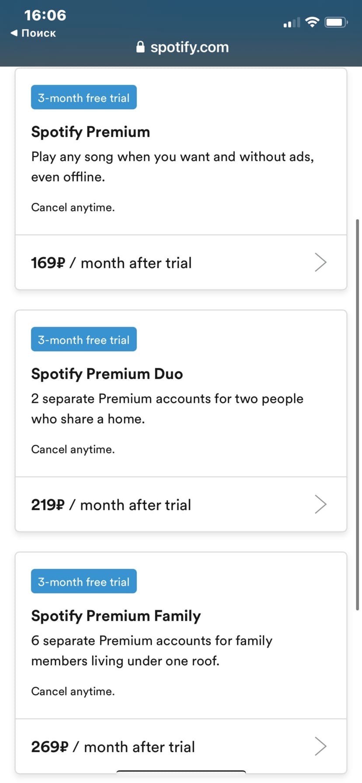
Task: Tap the battery indicator icon
Action: [336, 22]
